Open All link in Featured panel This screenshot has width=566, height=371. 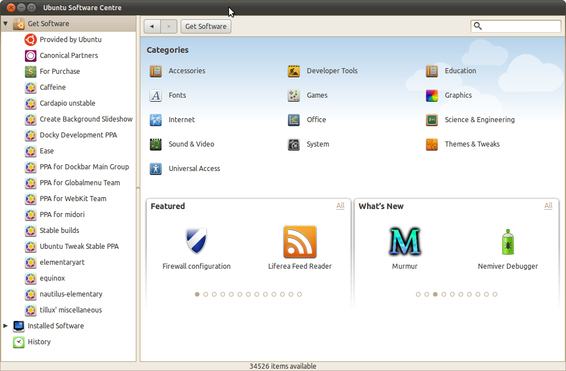tap(340, 206)
